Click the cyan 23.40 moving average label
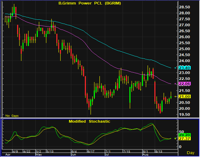 185,68
